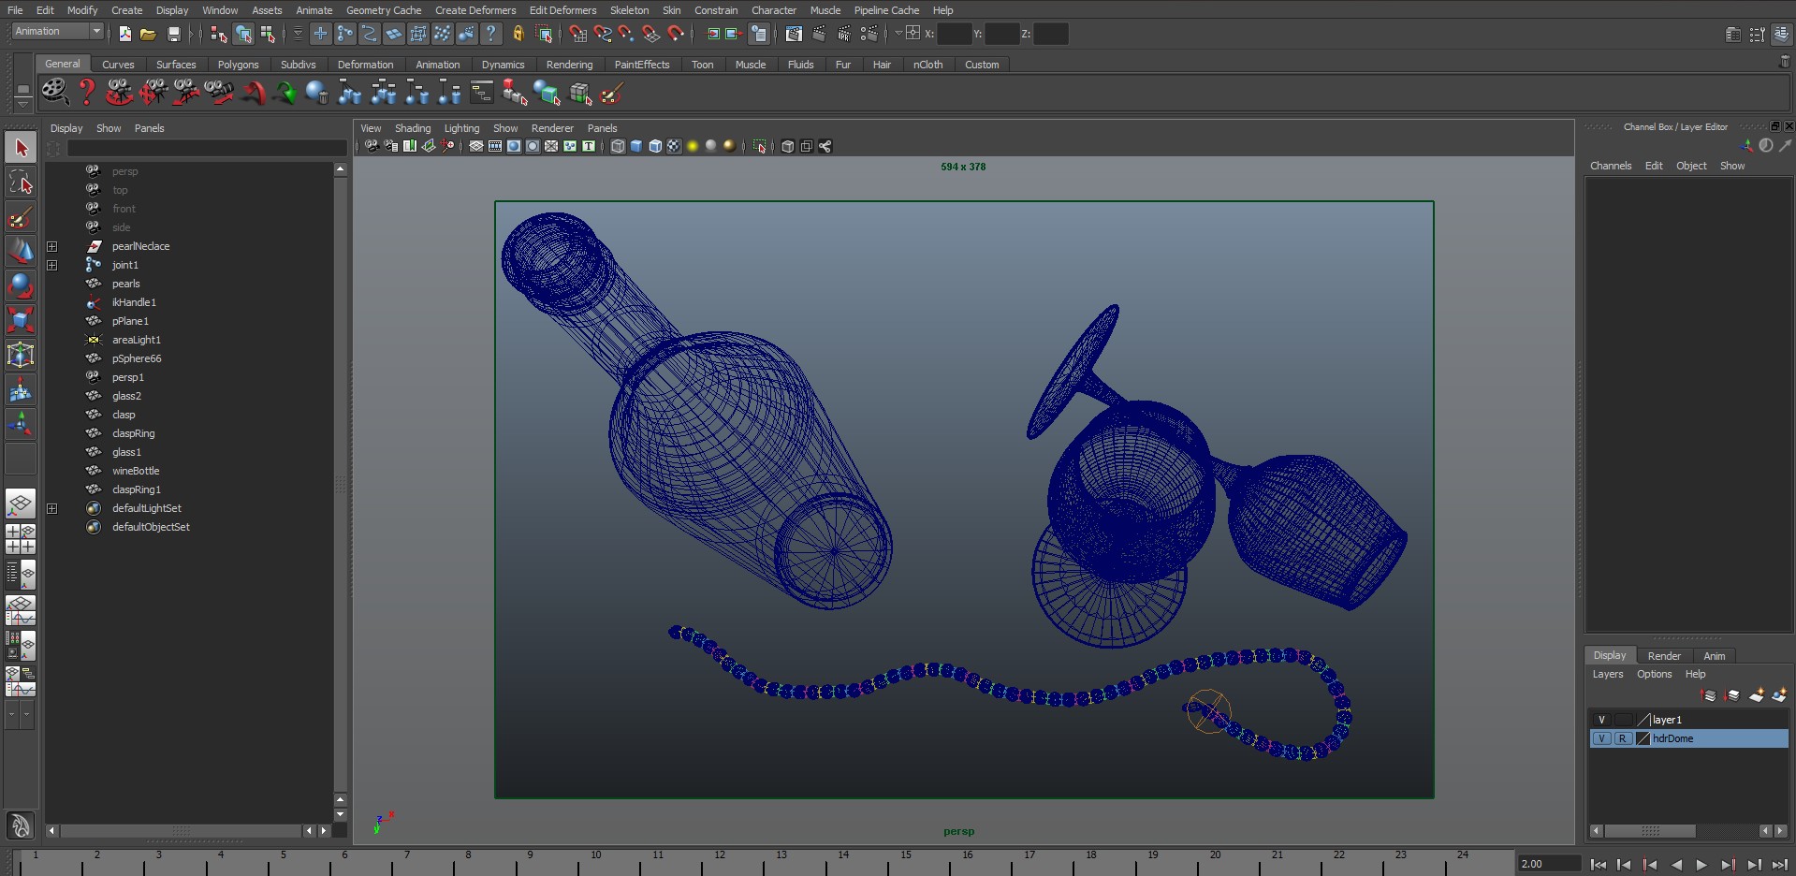The image size is (1796, 876).
Task: Click the Open Scene folder icon
Action: coord(148,35)
